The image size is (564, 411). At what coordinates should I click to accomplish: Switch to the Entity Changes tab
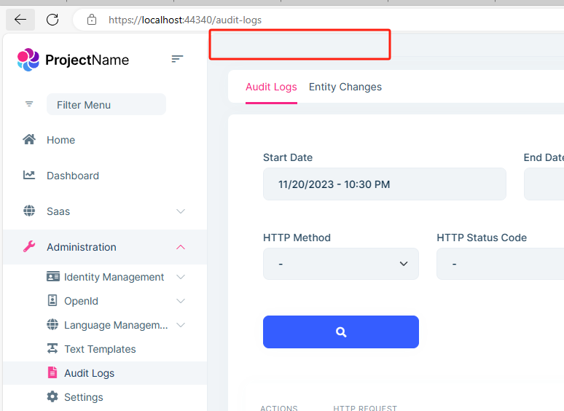click(x=345, y=87)
